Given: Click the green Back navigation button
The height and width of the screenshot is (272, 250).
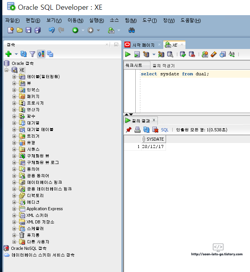Looking at the screenshot, I should tap(75, 30).
